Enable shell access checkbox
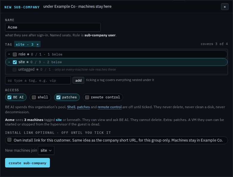 pos(34,97)
